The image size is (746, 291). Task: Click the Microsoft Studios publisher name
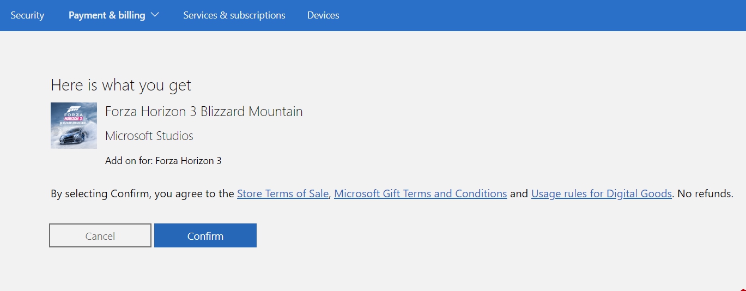(x=149, y=136)
